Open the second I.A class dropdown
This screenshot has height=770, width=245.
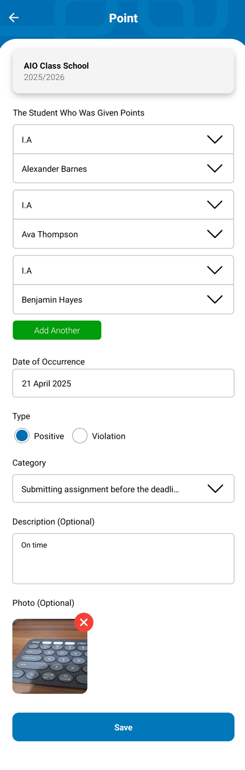(123, 204)
